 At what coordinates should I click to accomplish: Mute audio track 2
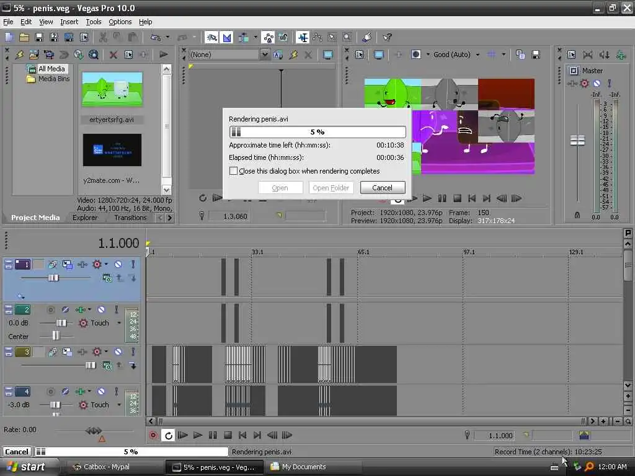(101, 310)
